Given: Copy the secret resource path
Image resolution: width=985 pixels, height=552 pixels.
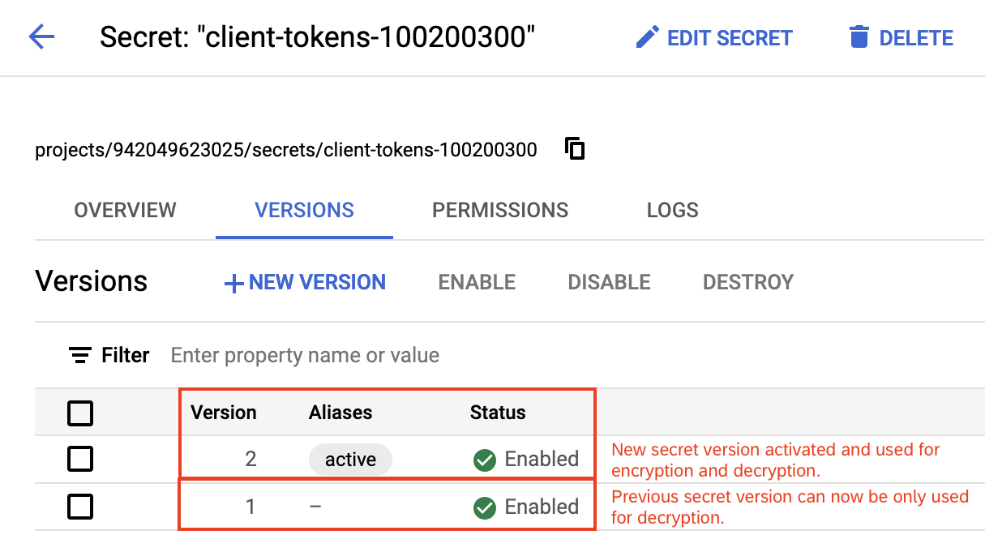Looking at the screenshot, I should pos(574,149).
